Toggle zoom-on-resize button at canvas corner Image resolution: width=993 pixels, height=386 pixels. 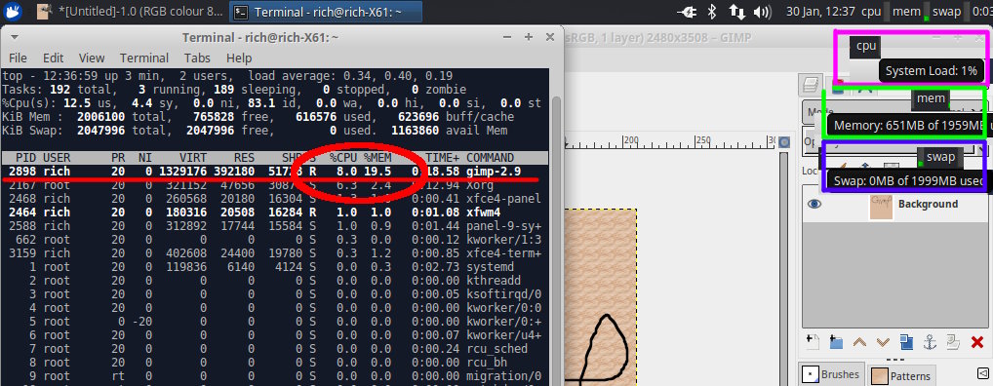point(784,141)
